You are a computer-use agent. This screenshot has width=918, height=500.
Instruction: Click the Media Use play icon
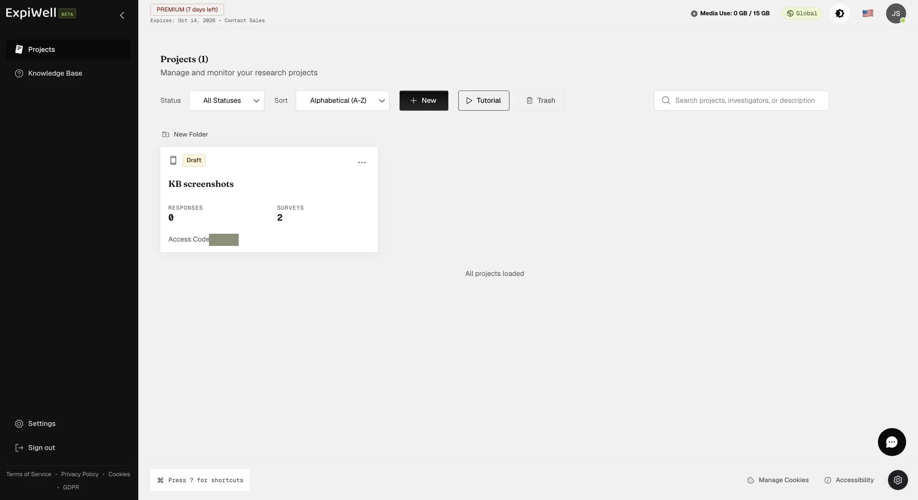pyautogui.click(x=694, y=13)
